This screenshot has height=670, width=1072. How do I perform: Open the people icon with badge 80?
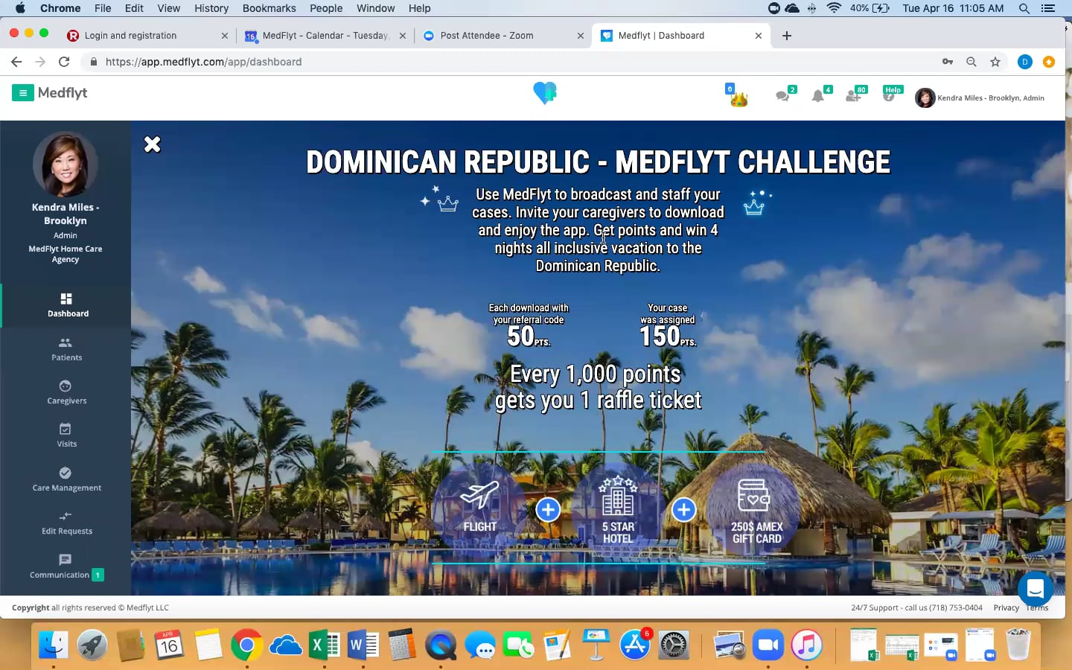(853, 96)
